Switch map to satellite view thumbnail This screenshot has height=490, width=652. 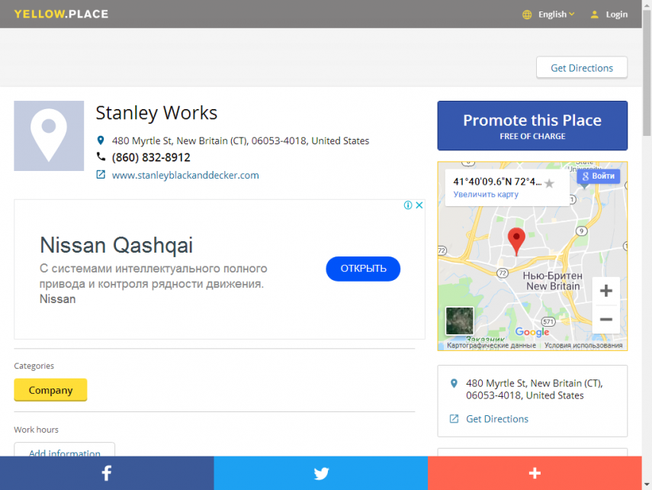[459, 321]
